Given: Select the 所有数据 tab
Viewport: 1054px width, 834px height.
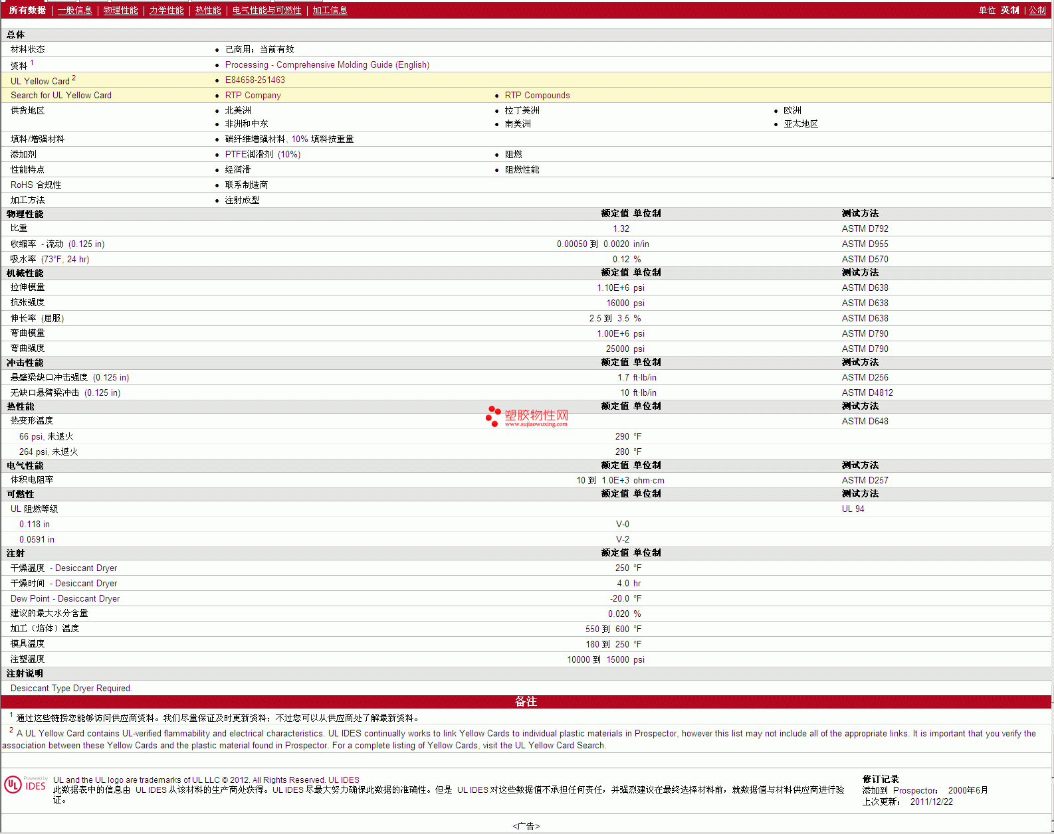Looking at the screenshot, I should (27, 10).
